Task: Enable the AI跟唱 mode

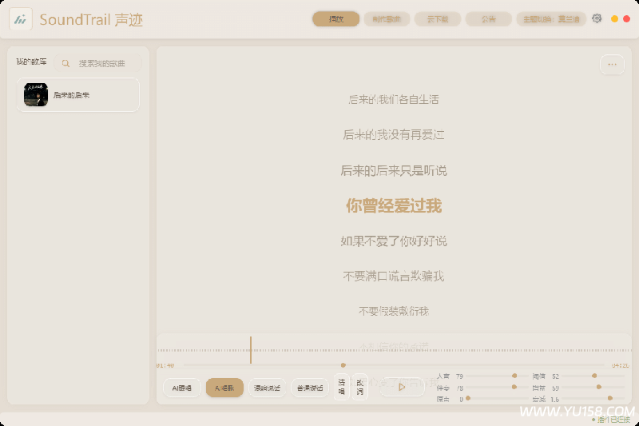Action: coord(182,388)
